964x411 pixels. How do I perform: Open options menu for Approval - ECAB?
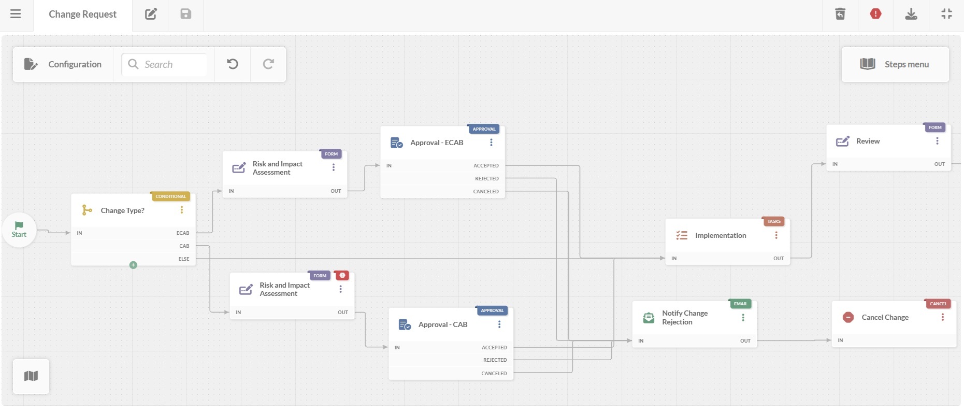point(491,143)
